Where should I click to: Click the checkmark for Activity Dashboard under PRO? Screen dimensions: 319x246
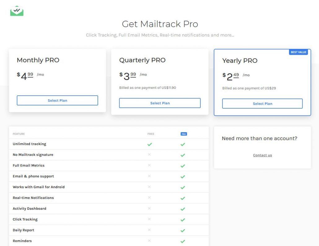click(182, 209)
